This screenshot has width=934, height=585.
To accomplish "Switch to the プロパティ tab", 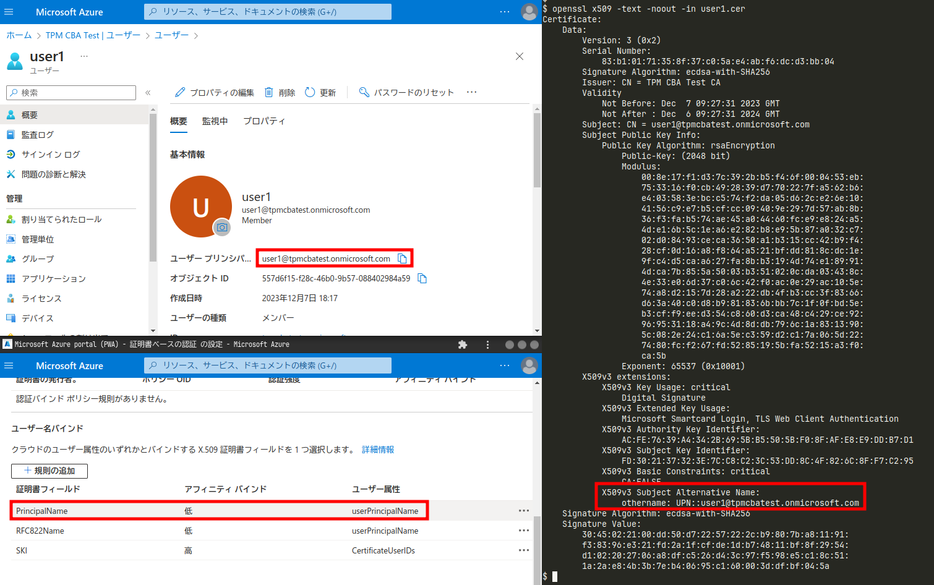I will (x=264, y=121).
